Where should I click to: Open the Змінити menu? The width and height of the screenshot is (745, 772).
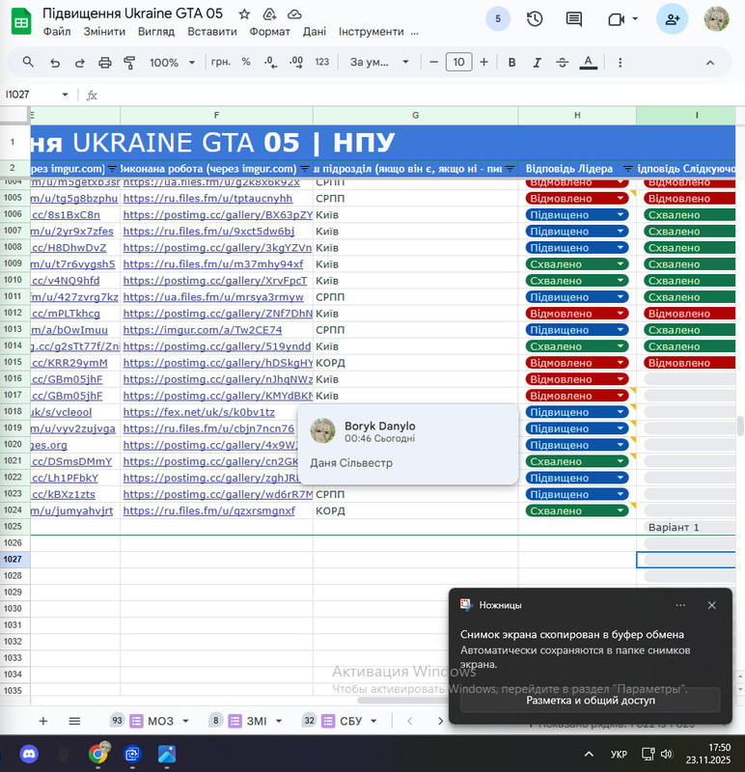tap(104, 32)
